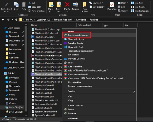The width and height of the screenshot is (153, 122).
Task: Click Program Files (x86) breadcrumb
Action: click(63, 20)
